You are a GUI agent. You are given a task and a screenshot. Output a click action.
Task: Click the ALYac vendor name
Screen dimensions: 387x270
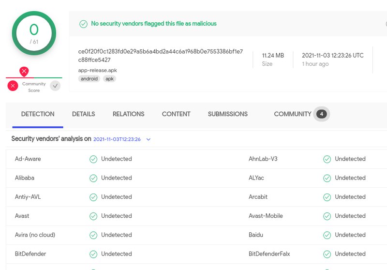[x=256, y=178]
